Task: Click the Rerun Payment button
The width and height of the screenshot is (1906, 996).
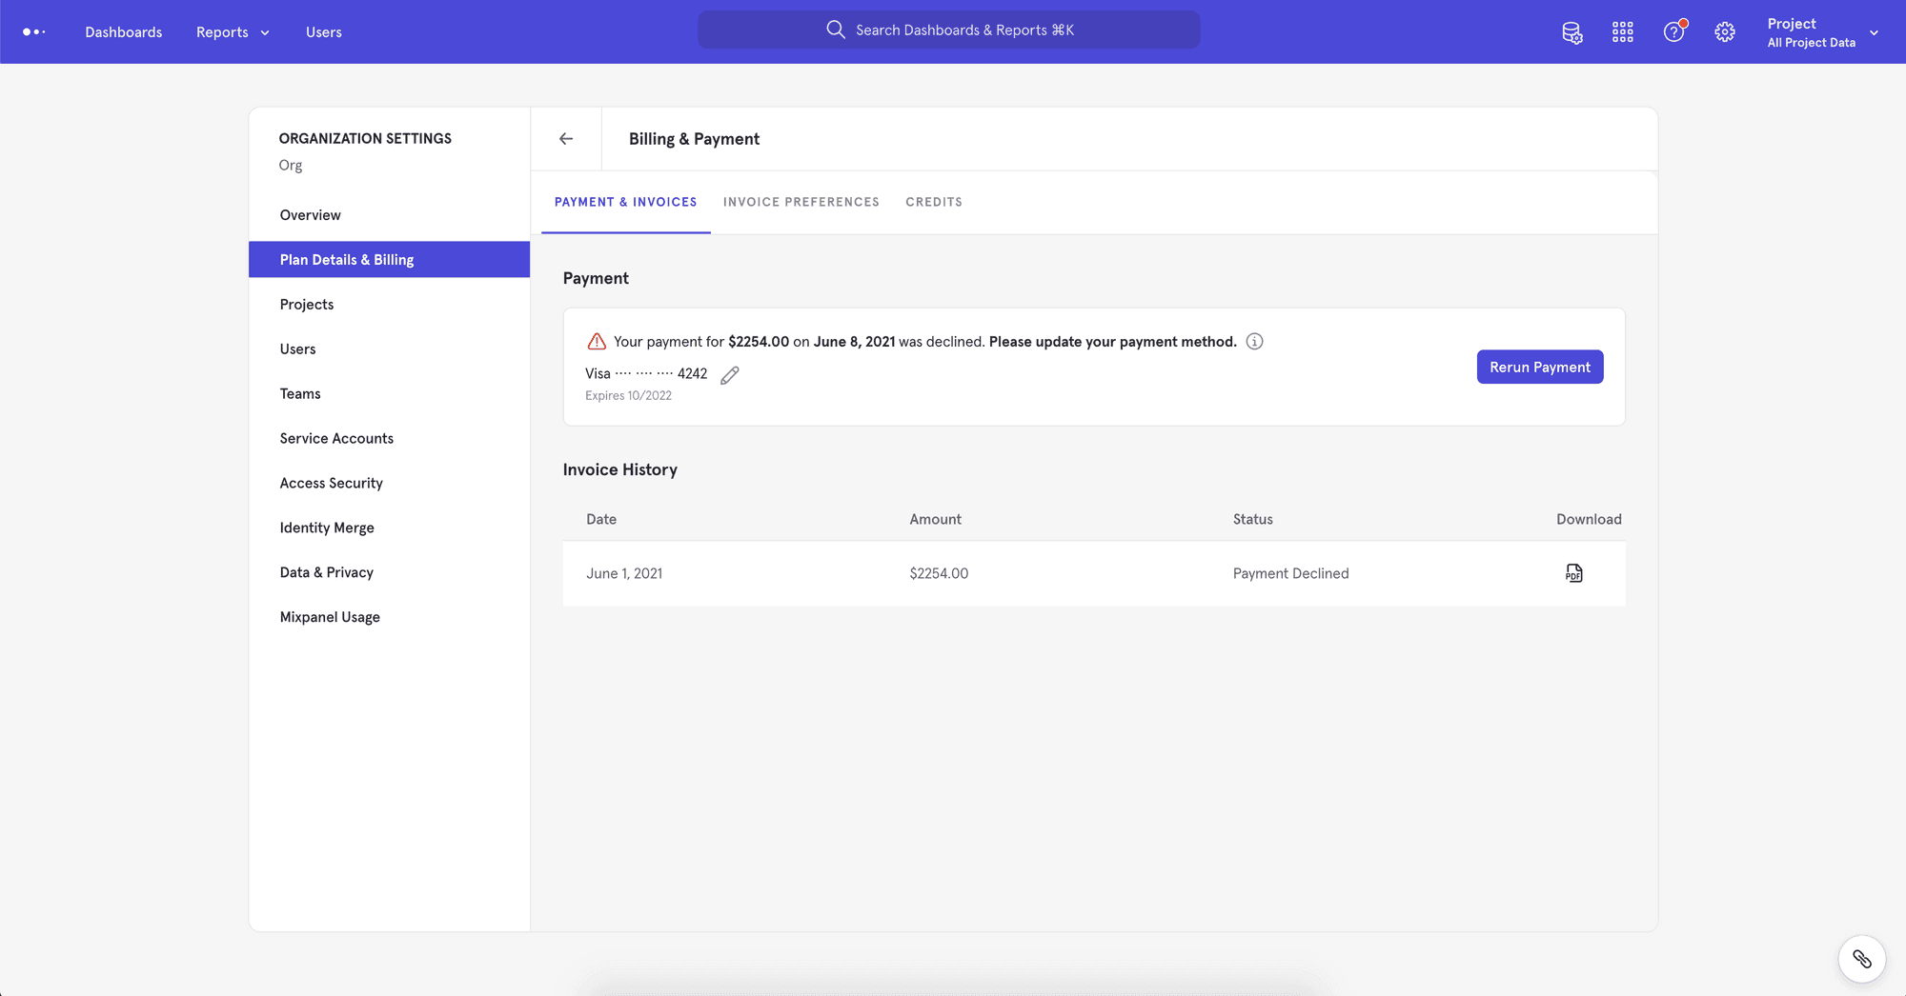Action: [x=1539, y=367]
